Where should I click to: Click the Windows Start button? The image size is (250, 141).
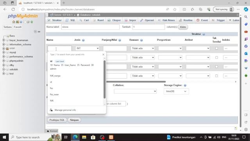coord(4,137)
